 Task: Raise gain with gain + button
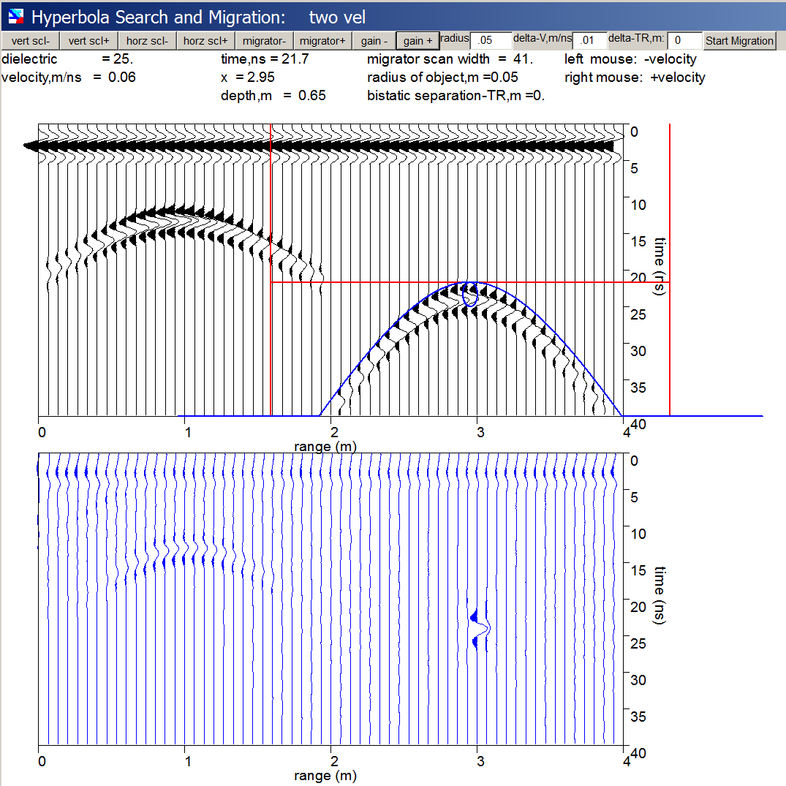pos(417,41)
